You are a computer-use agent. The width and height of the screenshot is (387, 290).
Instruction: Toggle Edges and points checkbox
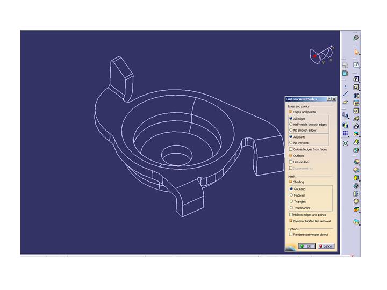(x=290, y=112)
